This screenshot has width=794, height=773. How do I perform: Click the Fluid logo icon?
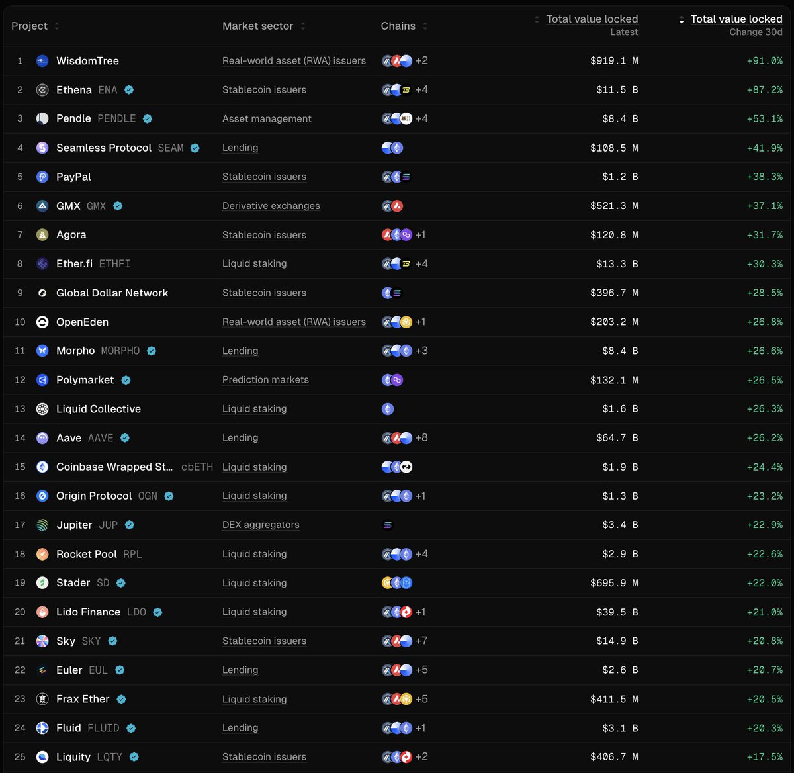tap(42, 728)
